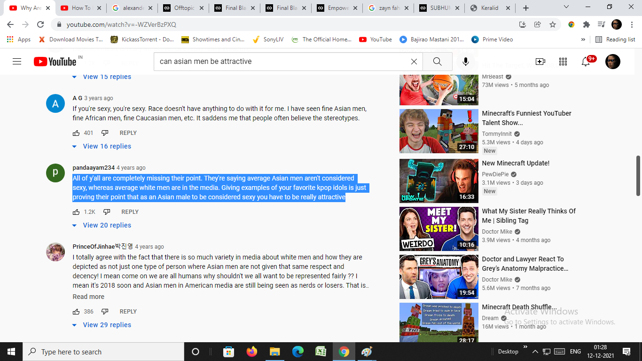
Task: Open File Explorer from the taskbar
Action: [x=275, y=352]
